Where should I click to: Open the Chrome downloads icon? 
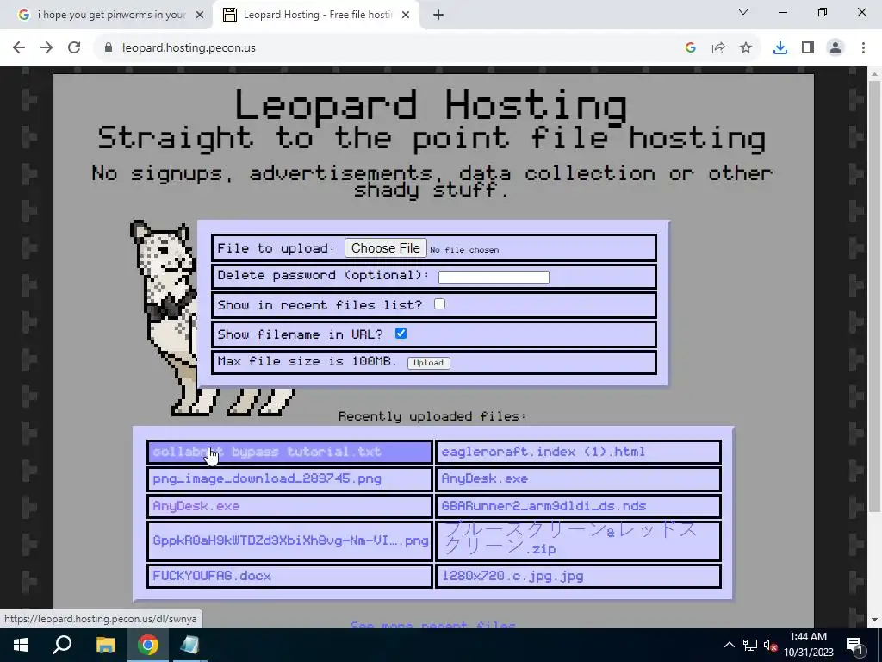[x=780, y=48]
